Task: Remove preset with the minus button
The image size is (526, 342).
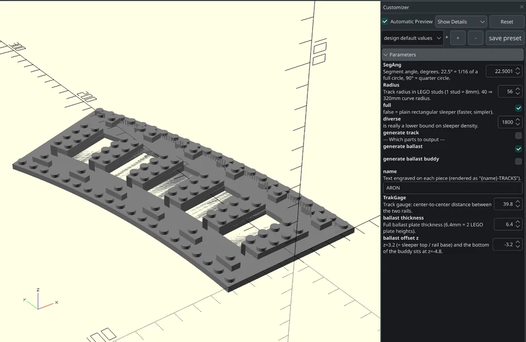Action: point(476,38)
